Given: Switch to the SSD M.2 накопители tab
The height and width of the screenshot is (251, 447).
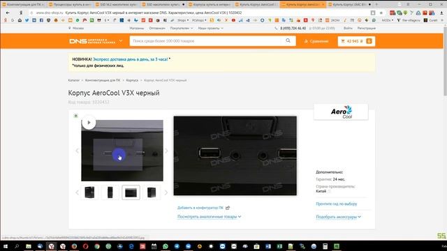Looking at the screenshot, I should coord(117,5).
